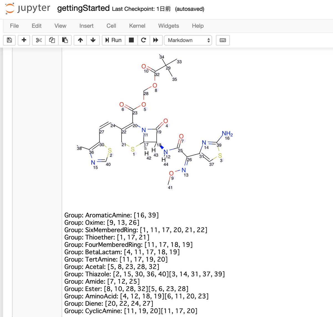Open the command palette keyboard icon
Image resolution: width=333 pixels, height=317 pixels.
point(223,40)
